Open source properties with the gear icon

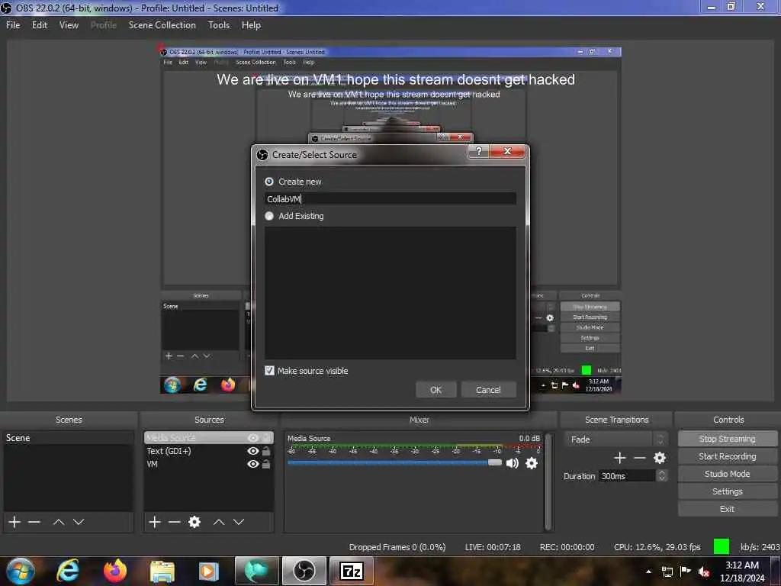[194, 522]
